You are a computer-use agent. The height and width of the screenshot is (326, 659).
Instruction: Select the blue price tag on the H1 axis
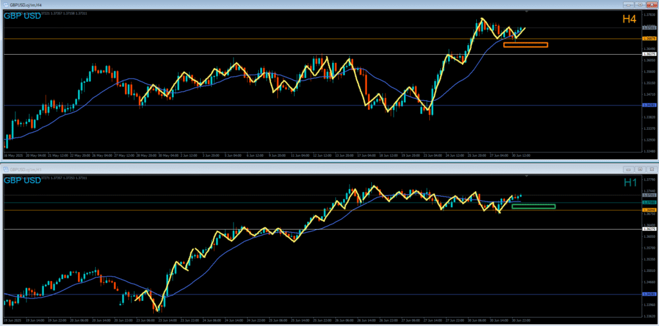point(650,294)
